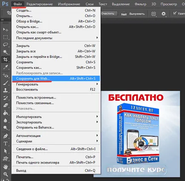Select the Dodge tool
185x181 pixels.
point(6,128)
